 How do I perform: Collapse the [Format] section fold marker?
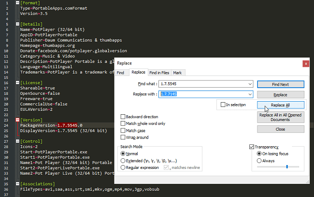[x=17, y=3]
